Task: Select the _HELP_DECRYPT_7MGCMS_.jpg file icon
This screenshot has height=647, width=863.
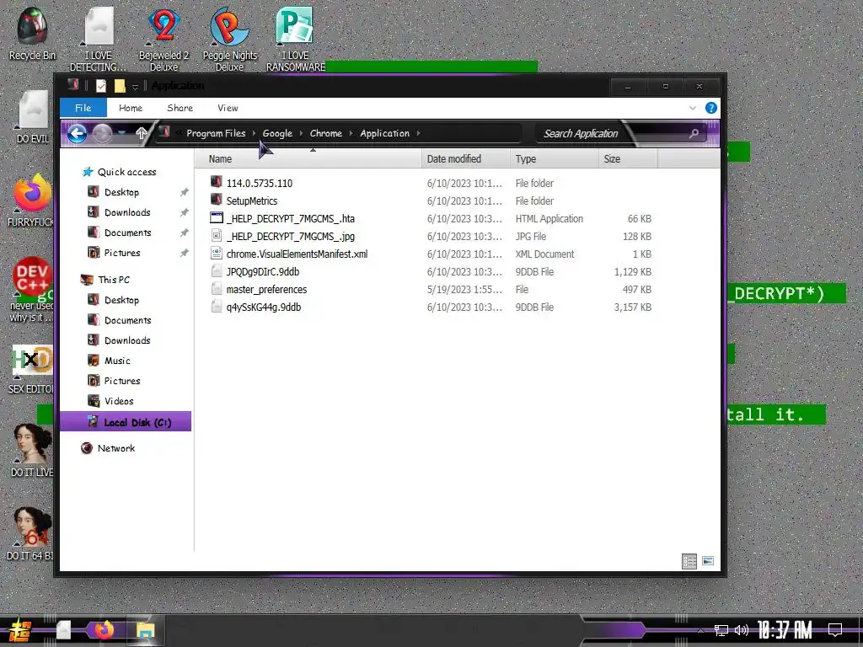Action: point(217,236)
